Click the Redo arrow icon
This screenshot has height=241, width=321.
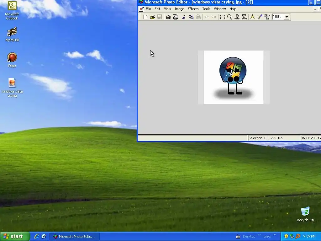(x=214, y=17)
